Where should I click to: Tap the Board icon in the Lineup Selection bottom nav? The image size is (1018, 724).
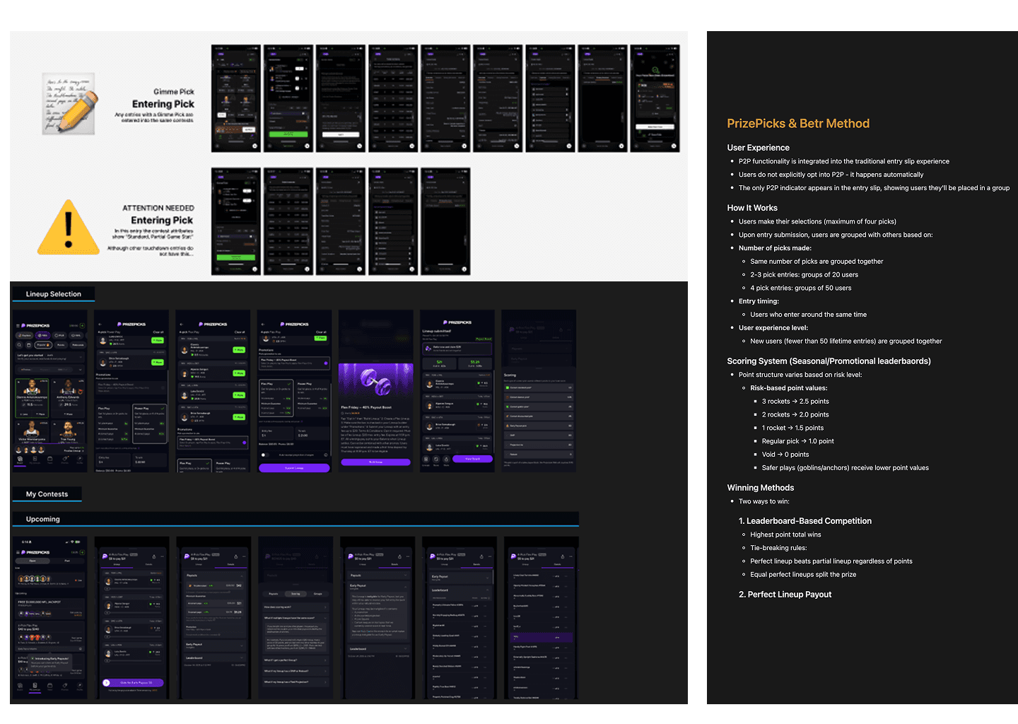pyautogui.click(x=20, y=459)
